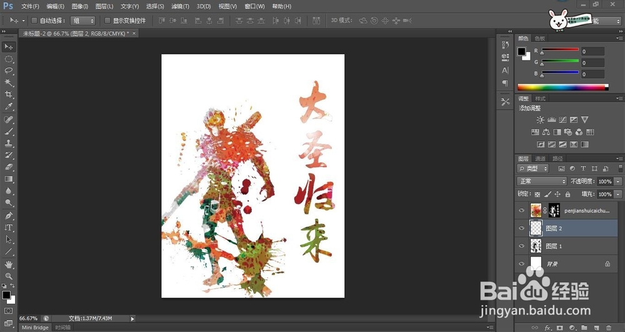Select the Gradient tool
This screenshot has width=625, height=332.
click(9, 179)
